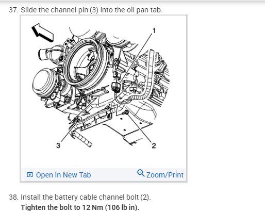Select step text "Slide the channel pin (3) into the oil pan tab."
265x211 pixels.
[92, 10]
